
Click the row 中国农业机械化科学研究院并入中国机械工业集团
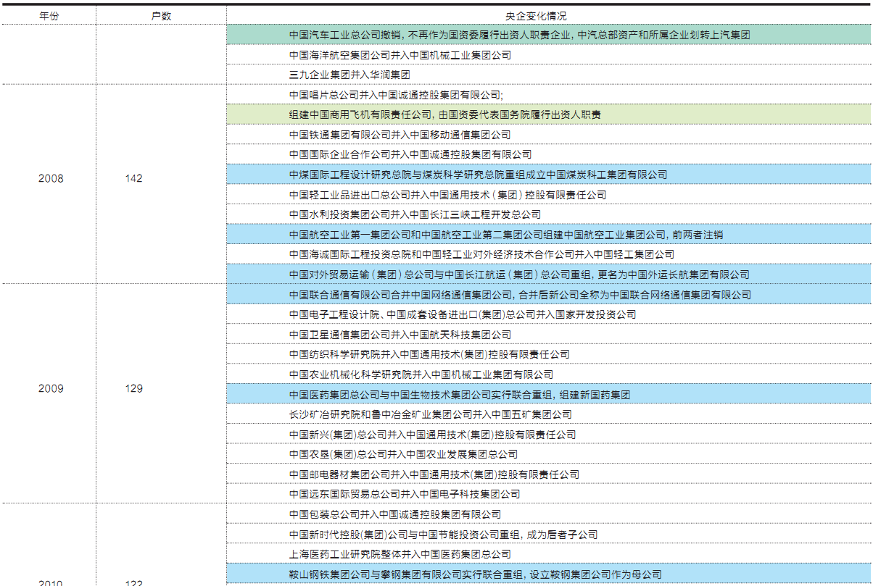click(x=548, y=374)
